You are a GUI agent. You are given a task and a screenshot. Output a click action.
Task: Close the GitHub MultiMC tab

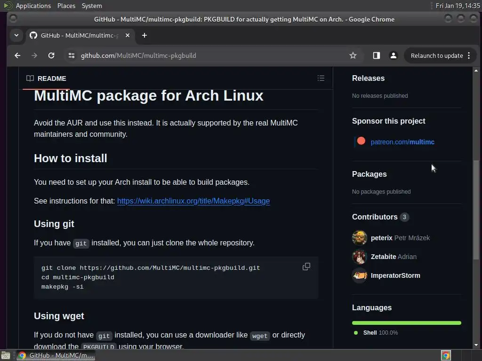[128, 35]
